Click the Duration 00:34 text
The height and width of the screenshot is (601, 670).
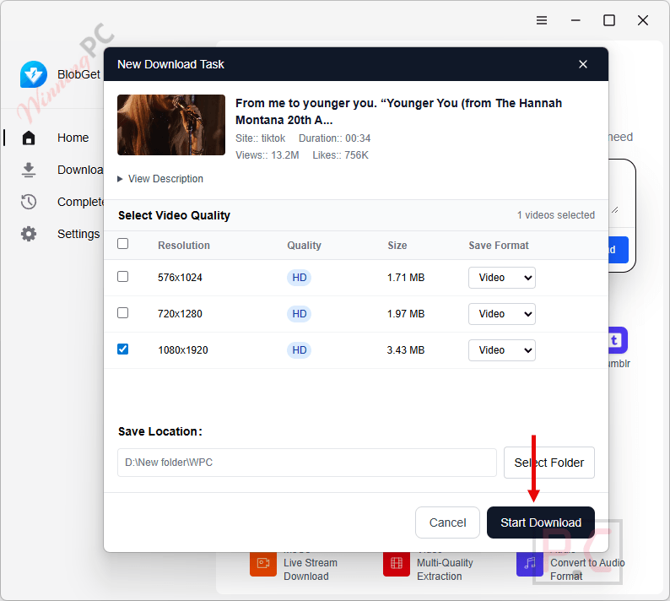[x=334, y=138]
